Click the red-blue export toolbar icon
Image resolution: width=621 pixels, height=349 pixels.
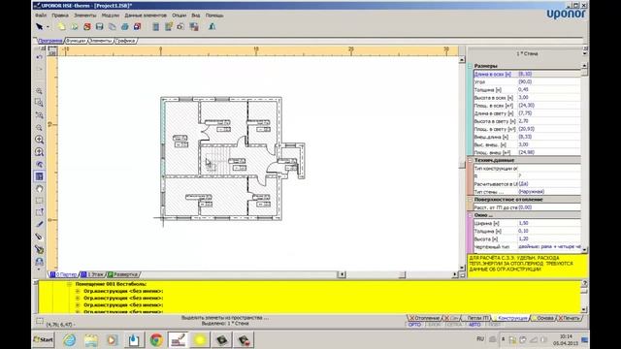(138, 26)
